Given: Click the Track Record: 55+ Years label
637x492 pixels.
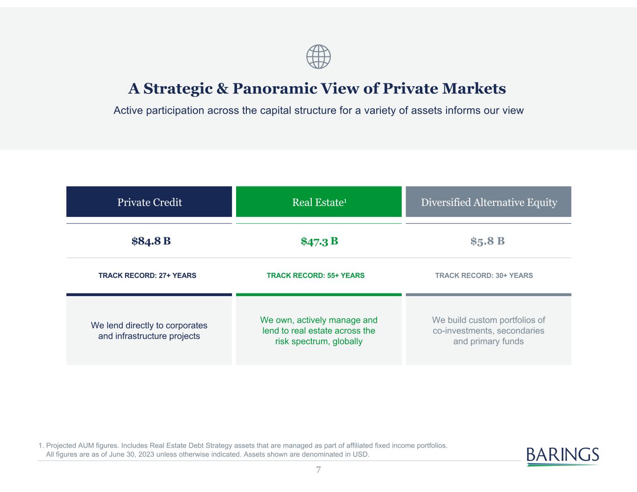Looking at the screenshot, I should click(x=315, y=276).
